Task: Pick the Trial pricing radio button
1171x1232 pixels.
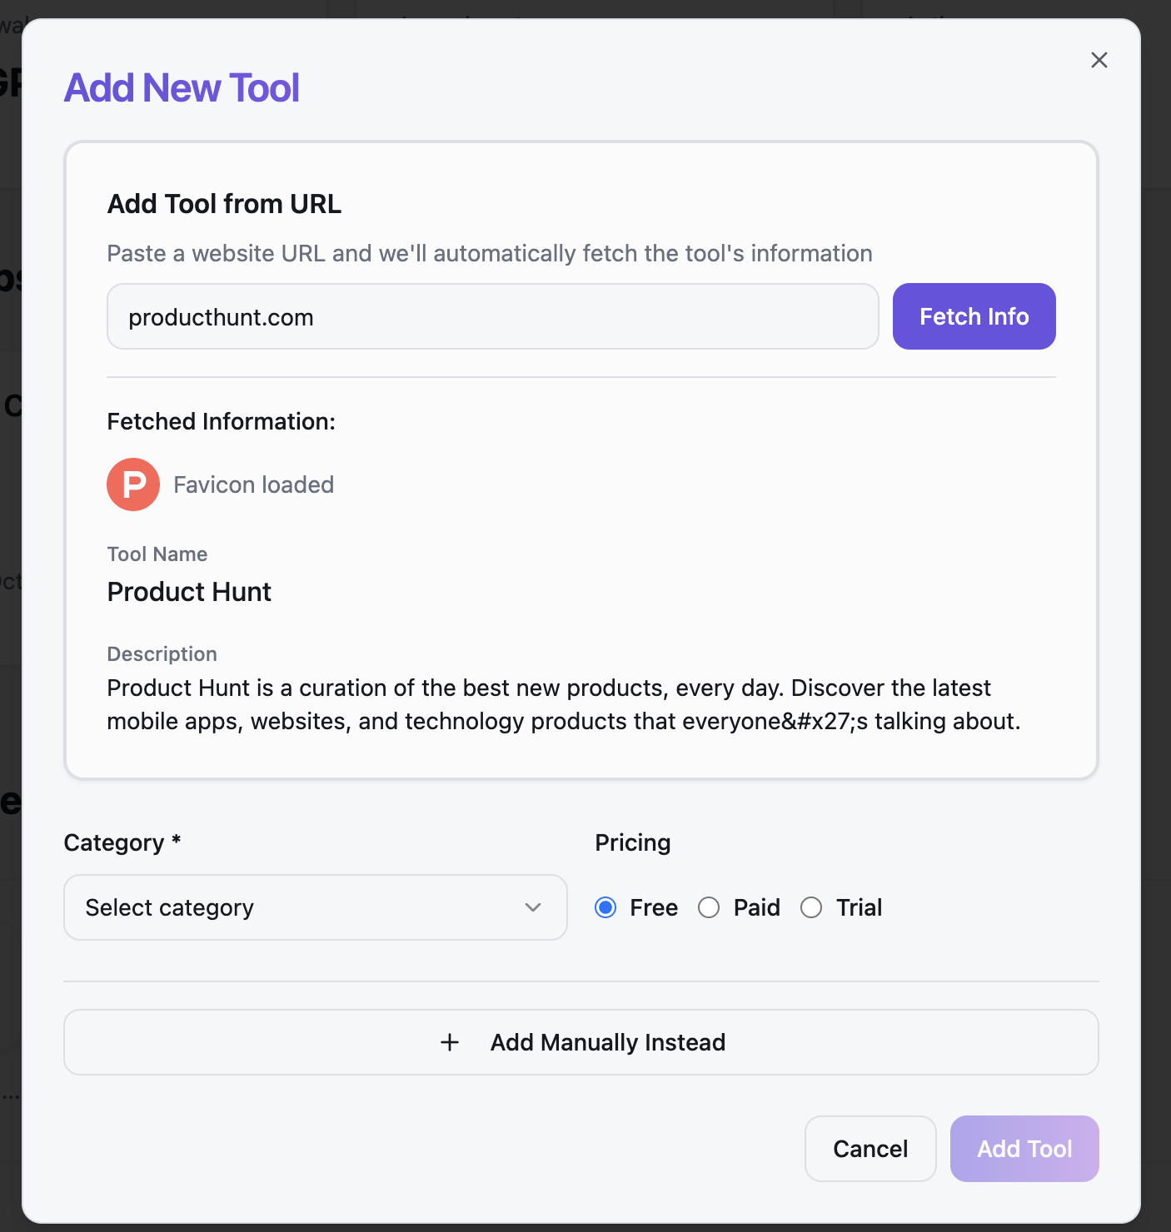Action: tap(811, 907)
